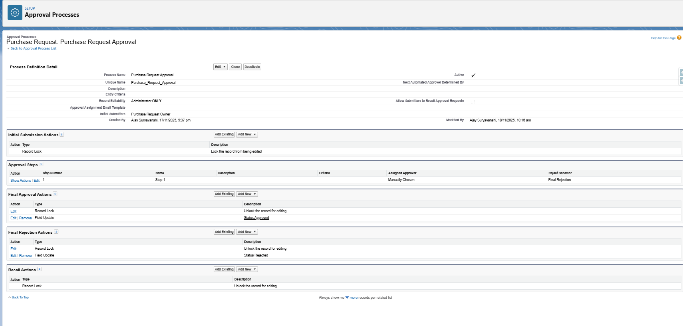Expand Add New under Initial Submission Actions
Viewport: 683px width, 326px height.
click(x=247, y=135)
